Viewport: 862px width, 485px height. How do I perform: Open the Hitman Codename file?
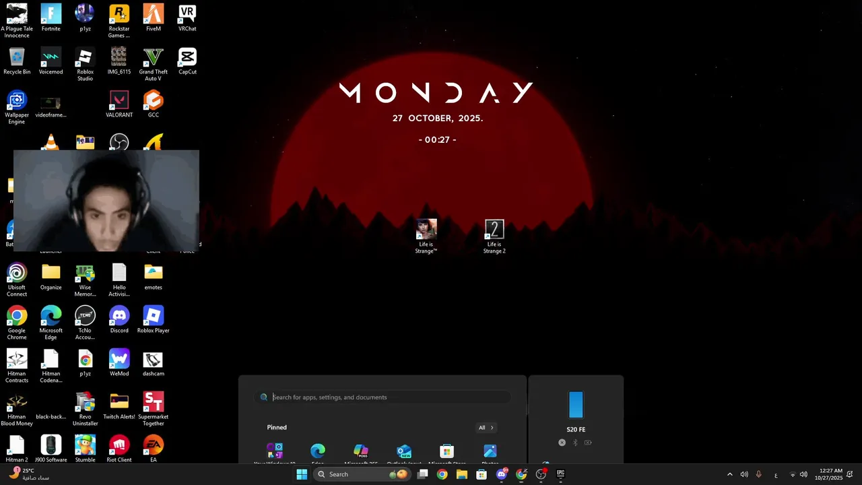coord(51,366)
